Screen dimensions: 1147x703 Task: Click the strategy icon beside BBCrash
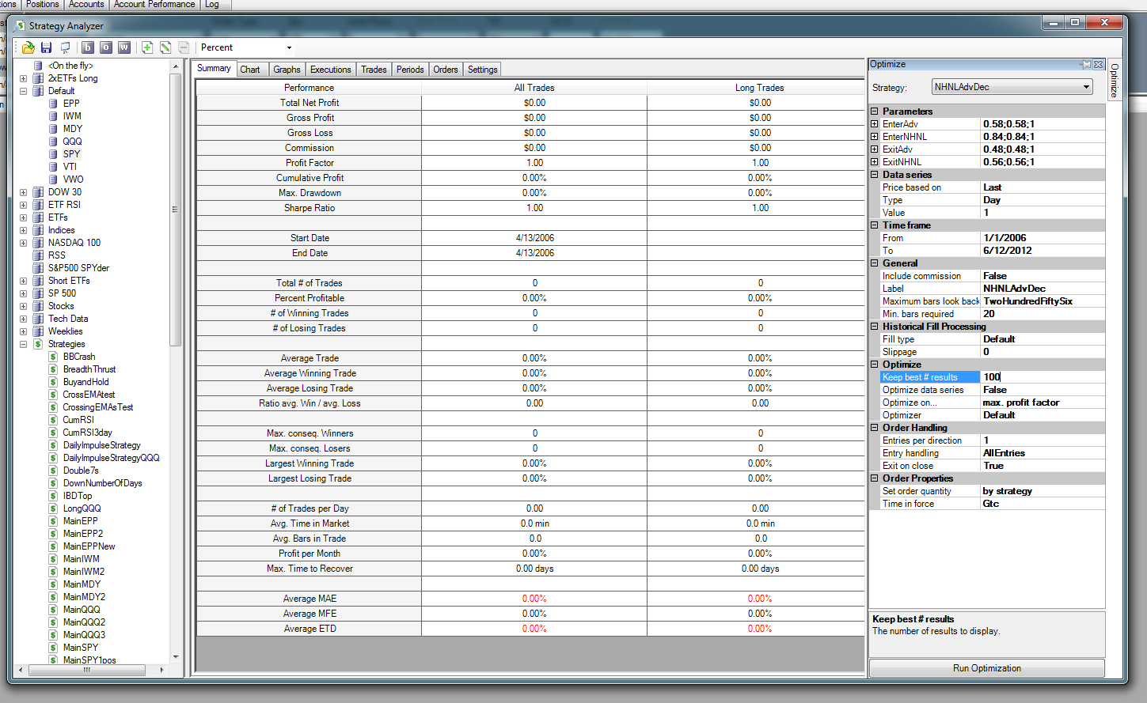point(53,357)
